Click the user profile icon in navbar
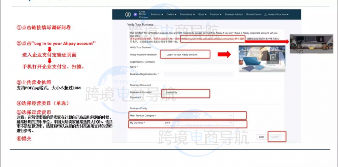338x167 pixels. tap(266, 14)
